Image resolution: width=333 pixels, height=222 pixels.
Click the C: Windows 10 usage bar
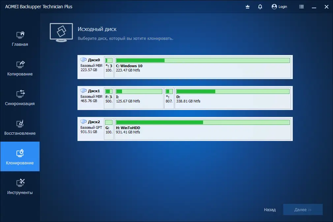point(203,61)
